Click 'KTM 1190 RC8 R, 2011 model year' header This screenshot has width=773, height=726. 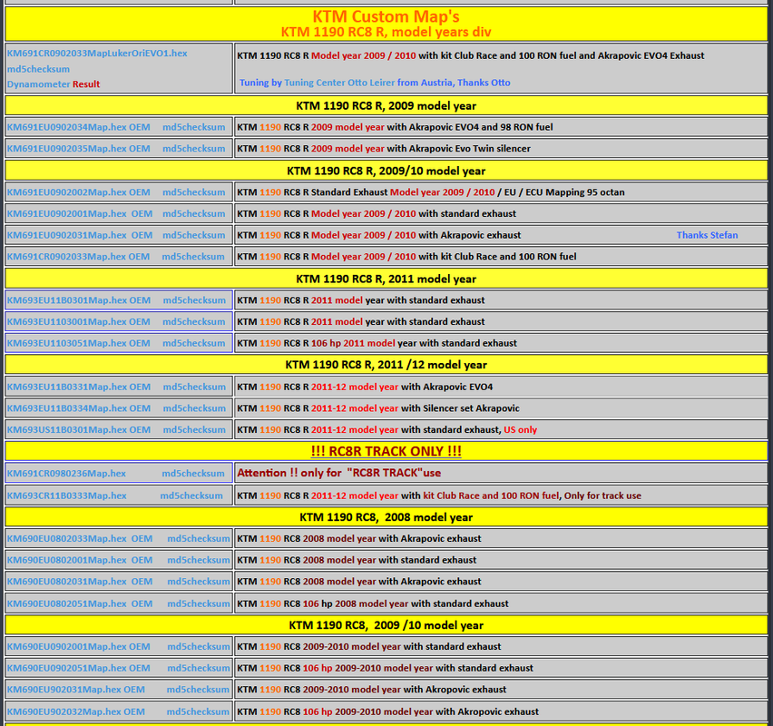click(386, 280)
